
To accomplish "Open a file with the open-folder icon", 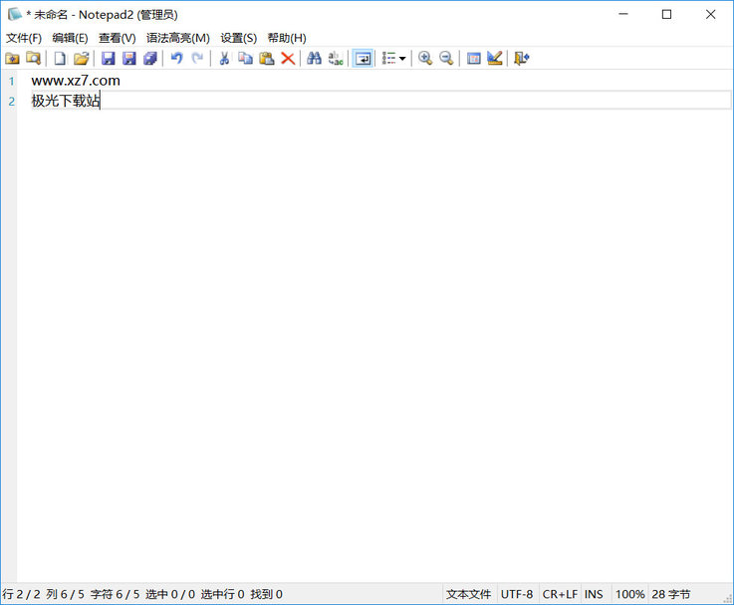I will 81,59.
